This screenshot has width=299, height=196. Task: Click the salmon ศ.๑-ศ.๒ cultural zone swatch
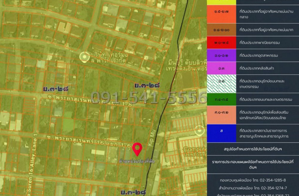pyautogui.click(x=221, y=115)
